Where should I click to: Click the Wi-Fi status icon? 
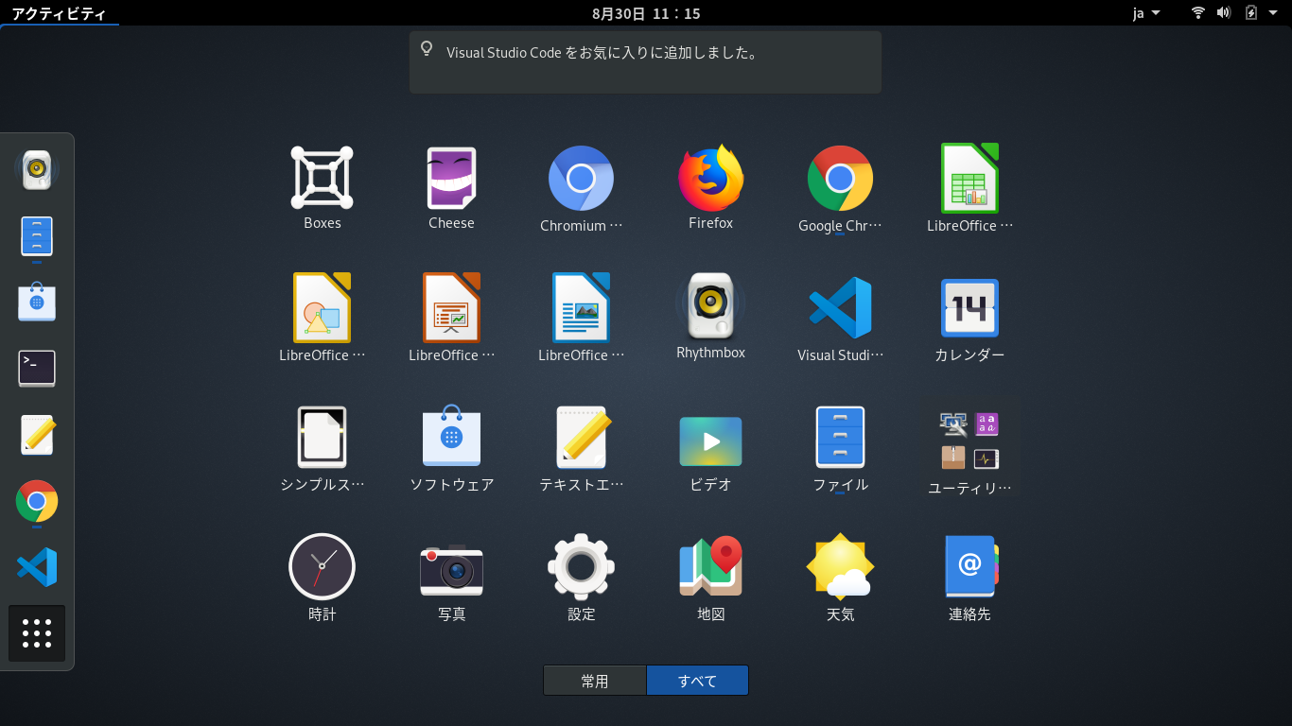[x=1198, y=13]
